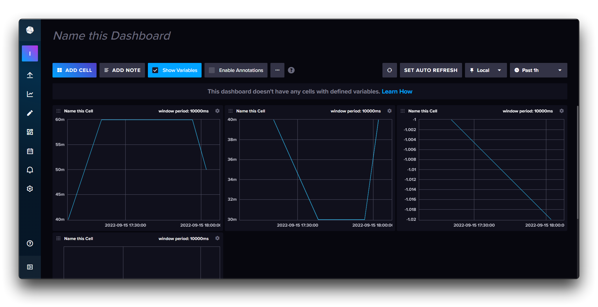The width and height of the screenshot is (598, 307).
Task: Click 'window period: 10000ms' in first cell
Action: coord(183,111)
